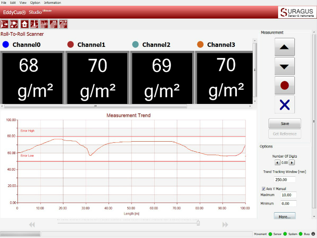317x238 pixels.
Task: Open the Edit menu
Action: (x=13, y=2)
